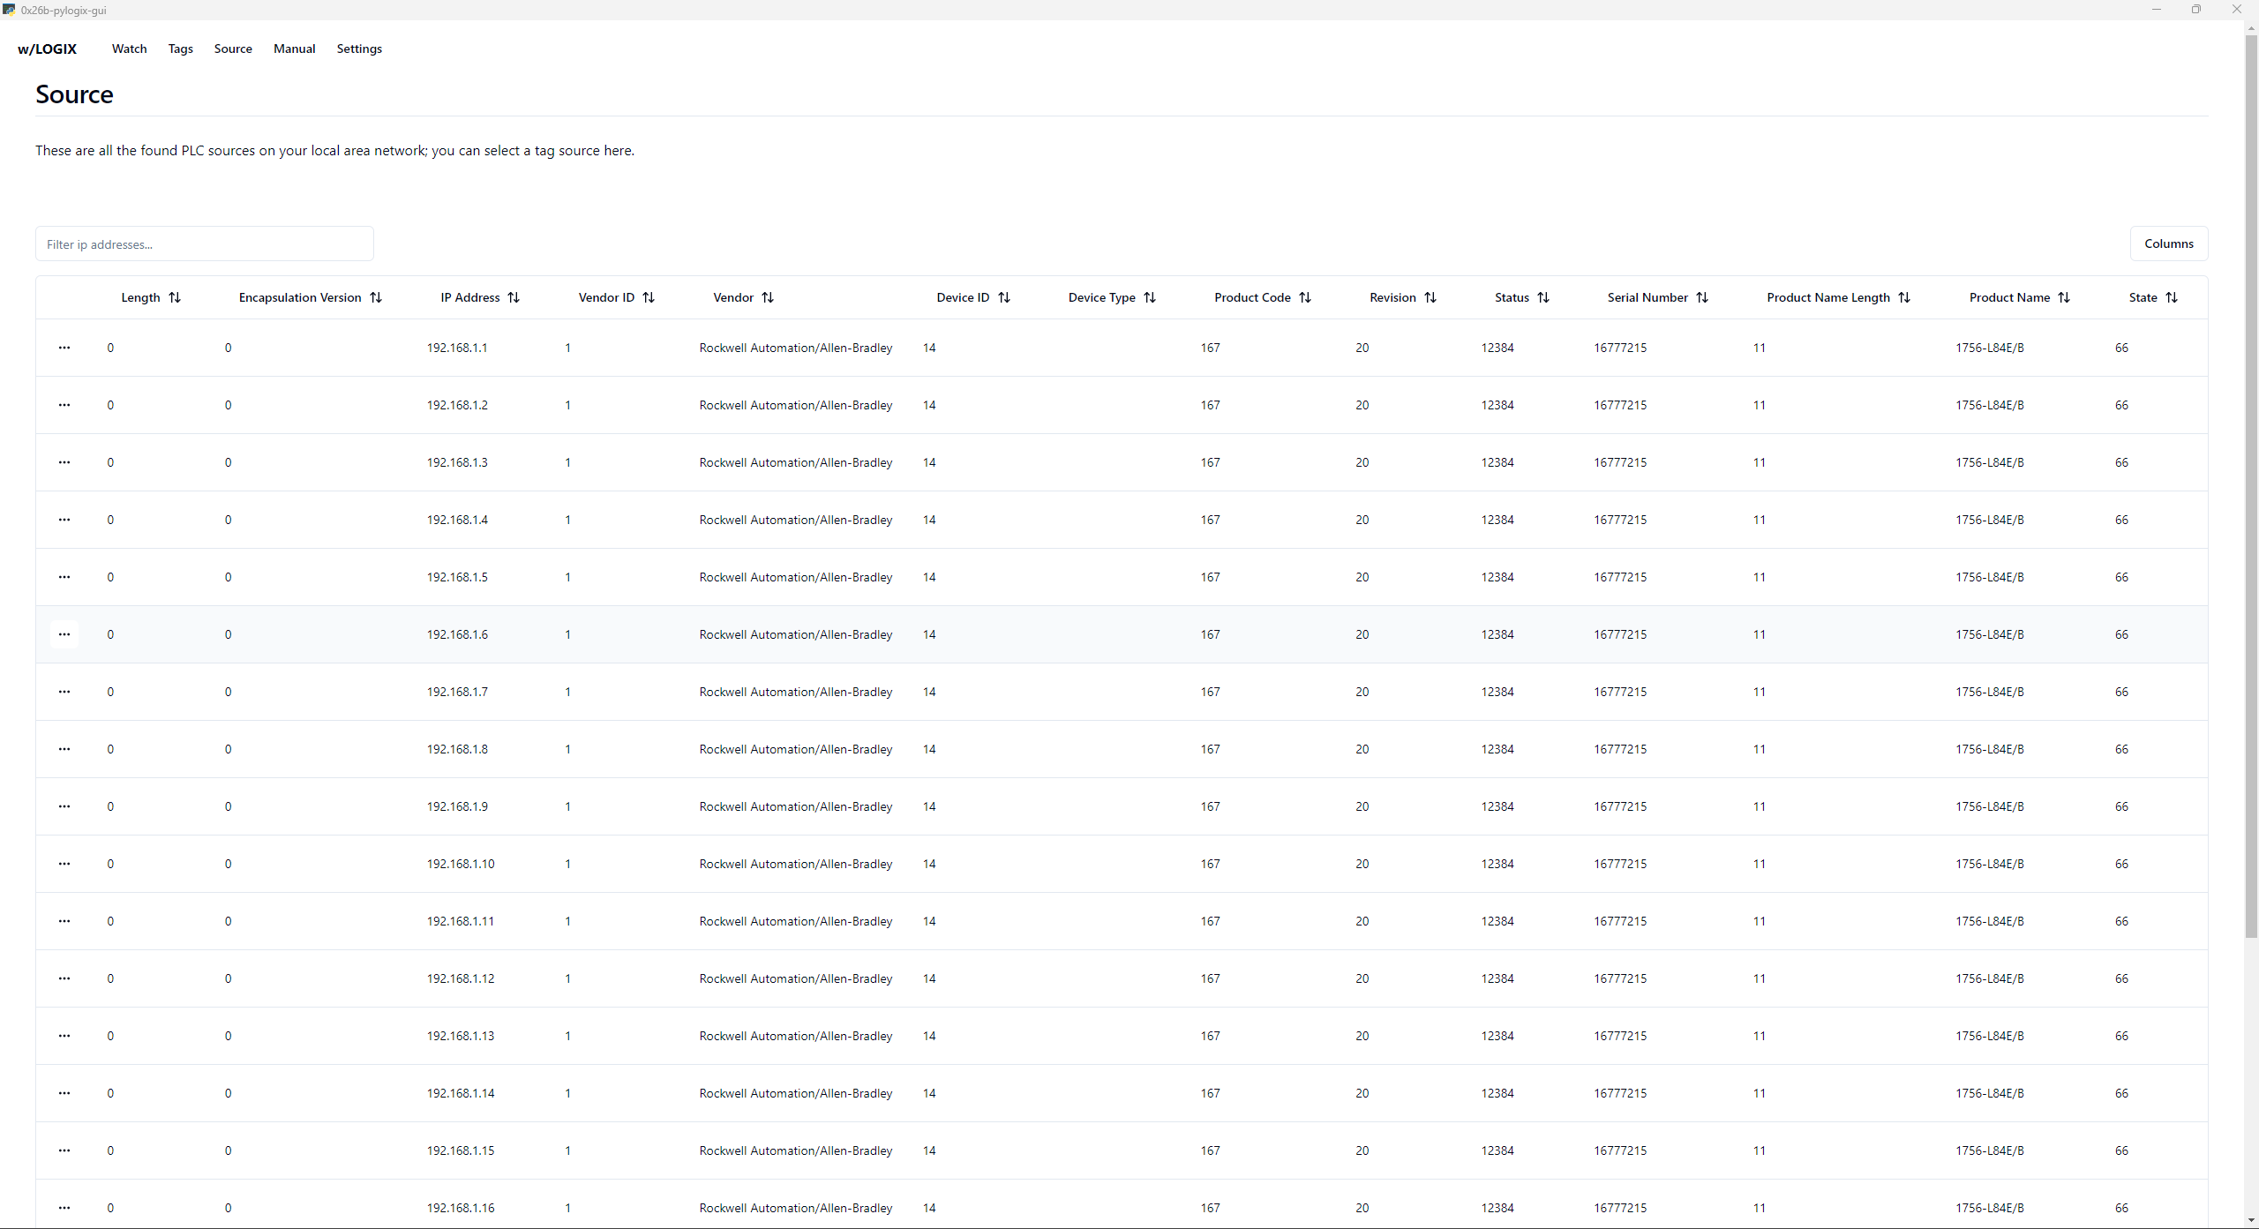Sort by State column arrows icon

[2172, 297]
